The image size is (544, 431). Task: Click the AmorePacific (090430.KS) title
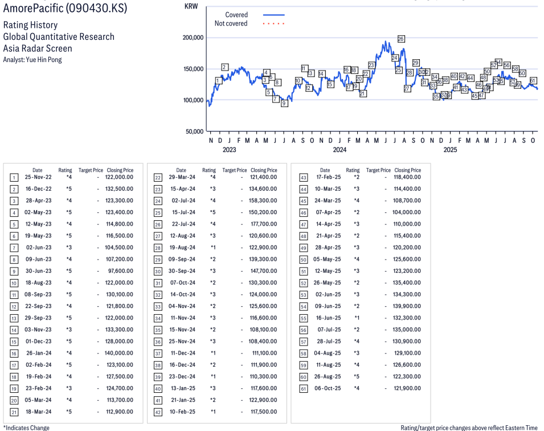click(x=65, y=9)
